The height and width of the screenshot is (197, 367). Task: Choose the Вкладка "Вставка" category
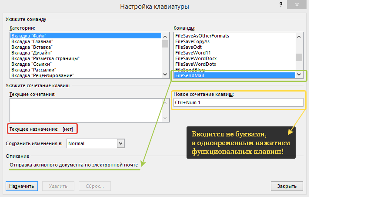(x=32, y=47)
